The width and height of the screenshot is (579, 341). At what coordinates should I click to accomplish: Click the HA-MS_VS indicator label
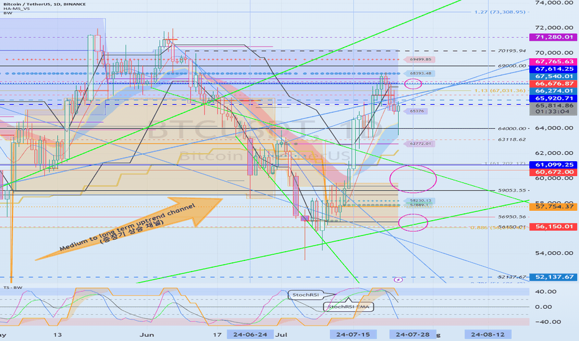(x=16, y=9)
